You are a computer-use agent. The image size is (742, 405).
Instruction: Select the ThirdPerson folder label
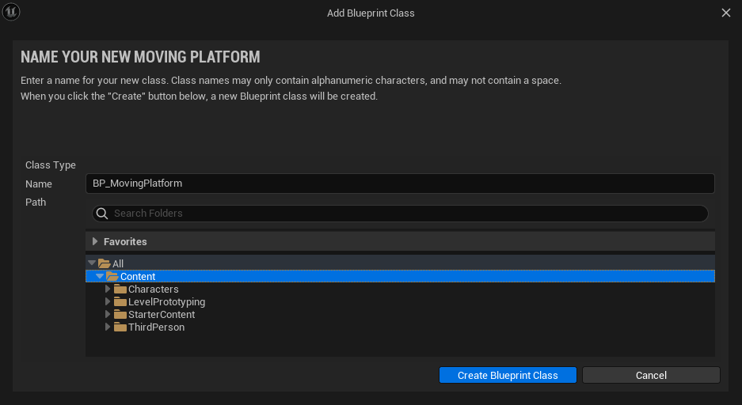156,327
